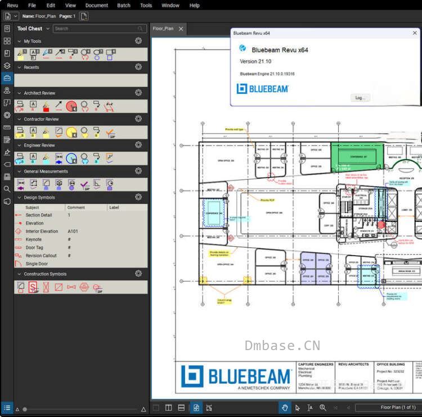Screen dimensions: 422x417
Task: Select the hexagon symbol in Construction Symbols
Action: point(84,287)
